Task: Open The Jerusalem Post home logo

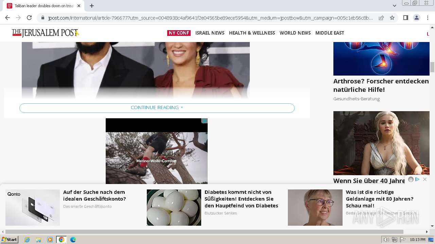Action: click(45, 33)
